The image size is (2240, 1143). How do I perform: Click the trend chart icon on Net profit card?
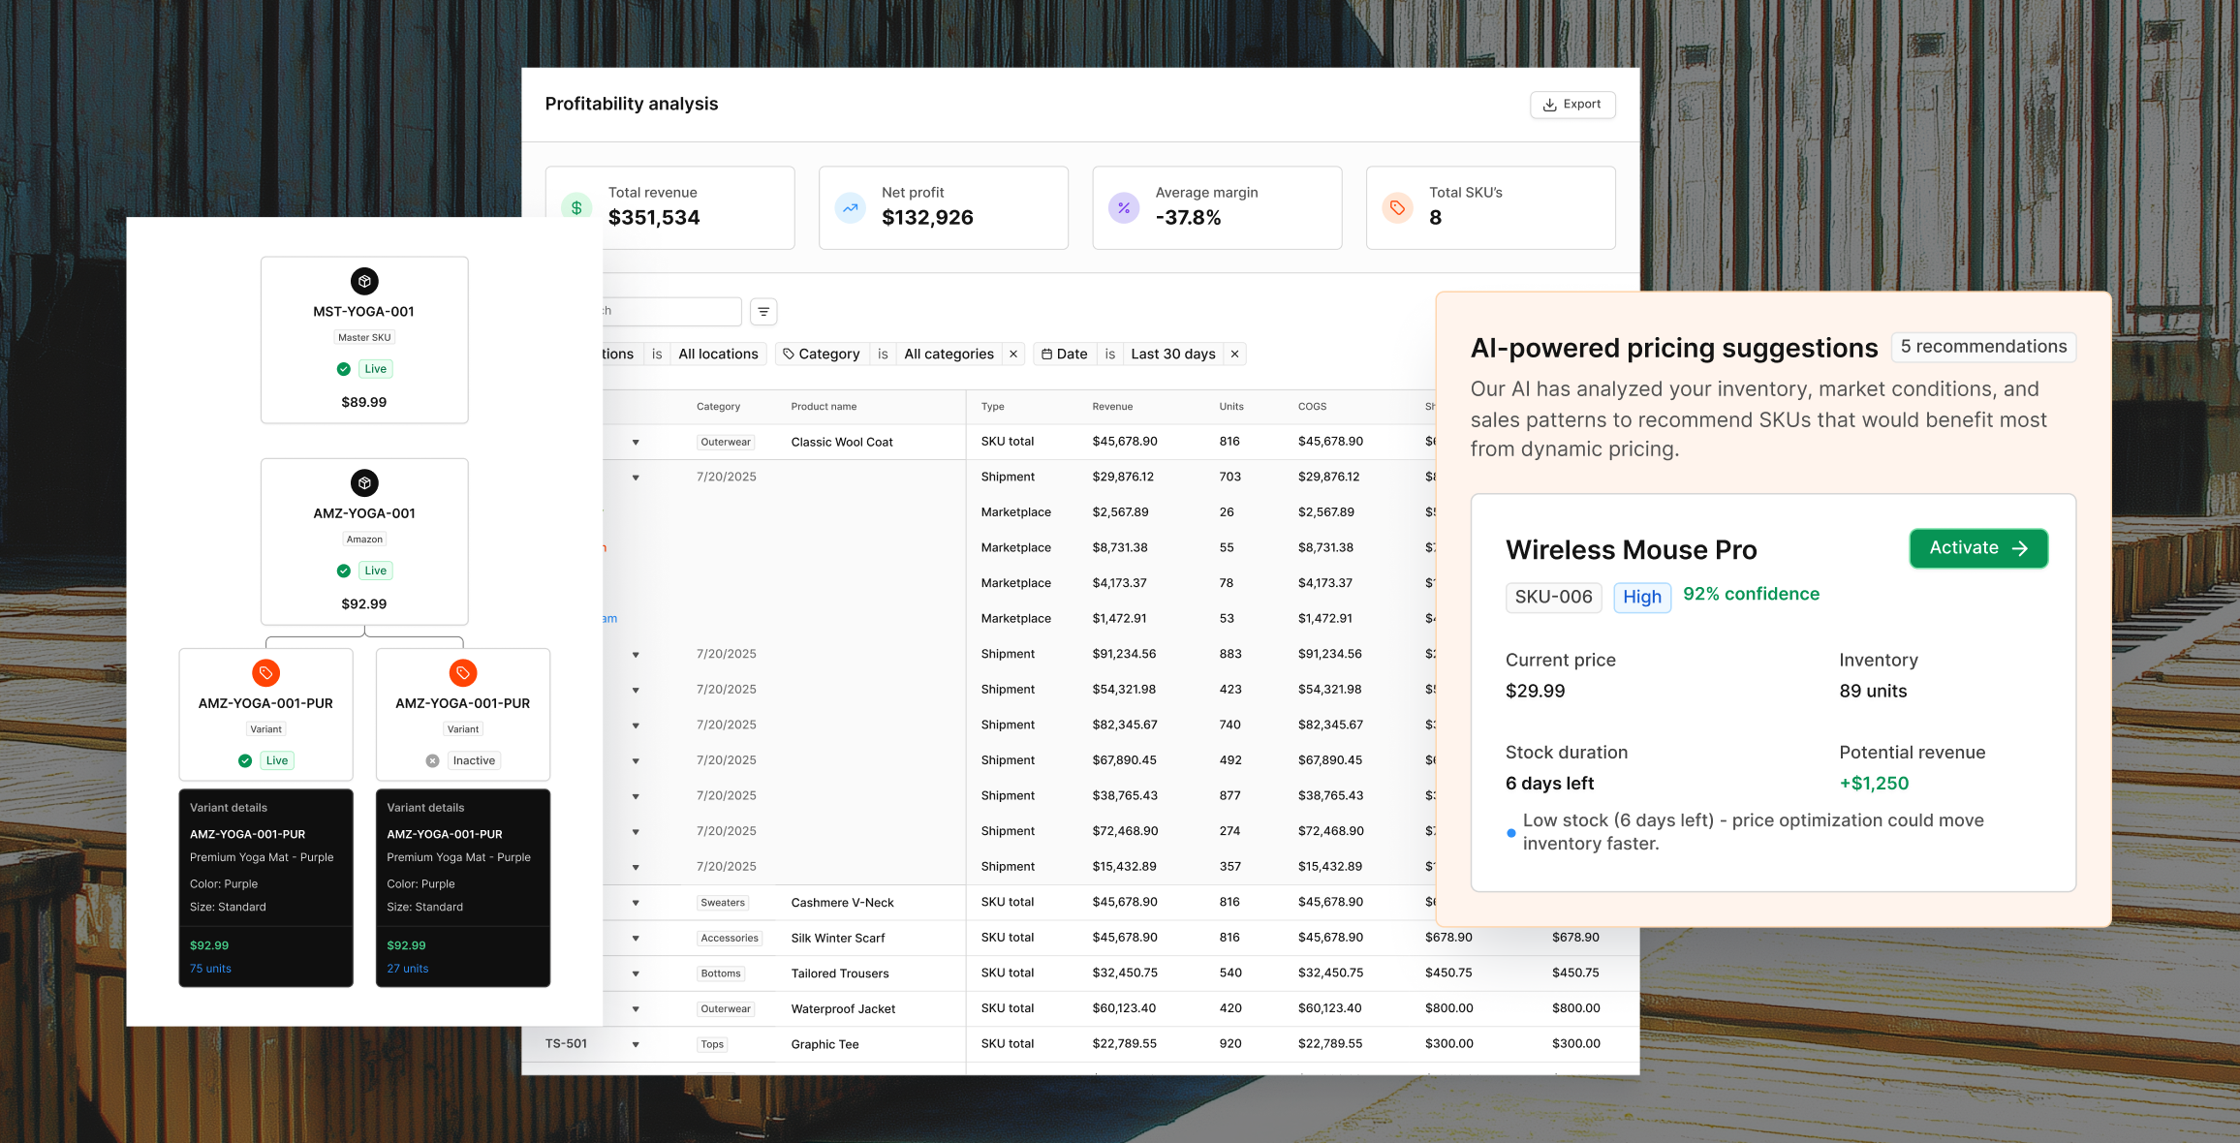click(850, 207)
